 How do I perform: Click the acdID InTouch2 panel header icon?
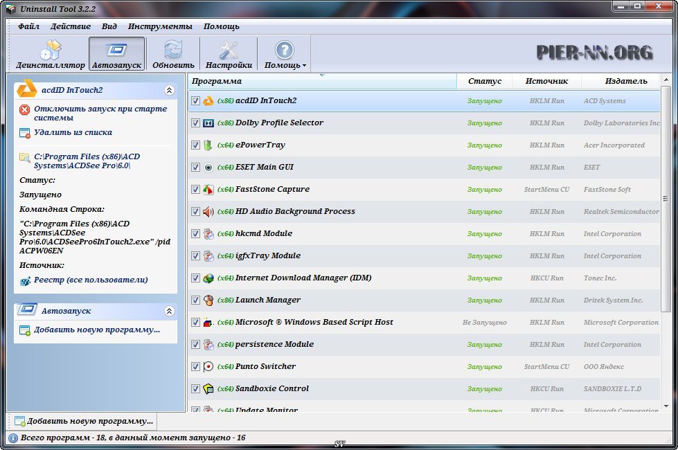[27, 89]
